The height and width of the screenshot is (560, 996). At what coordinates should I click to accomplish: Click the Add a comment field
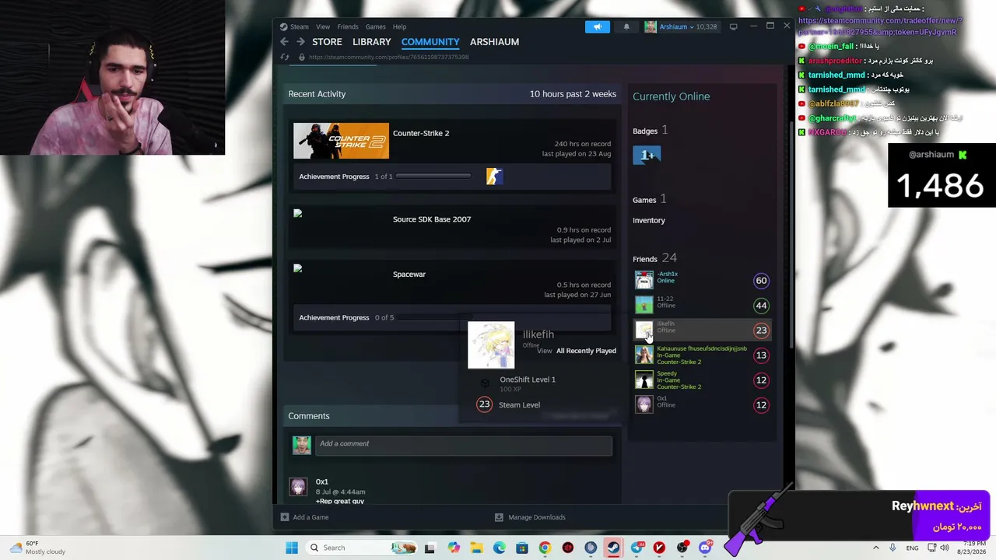point(463,444)
